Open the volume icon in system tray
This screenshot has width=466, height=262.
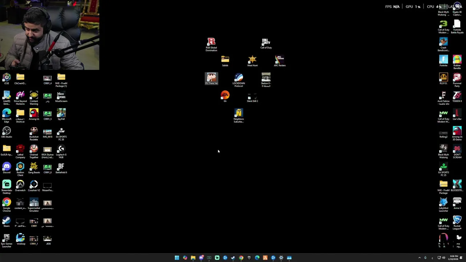[443, 258]
